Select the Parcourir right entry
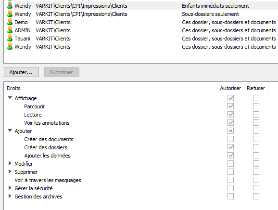This screenshot has height=210, width=278. click(35, 106)
